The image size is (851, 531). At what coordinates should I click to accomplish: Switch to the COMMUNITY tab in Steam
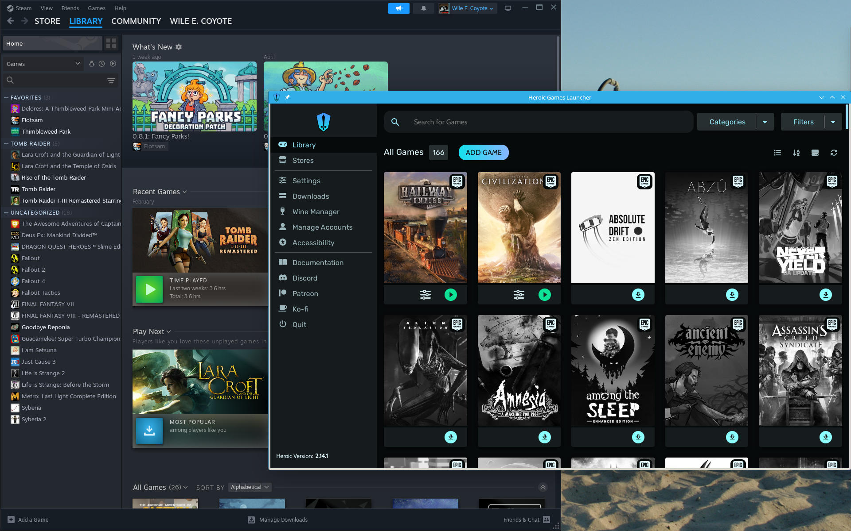click(x=136, y=21)
